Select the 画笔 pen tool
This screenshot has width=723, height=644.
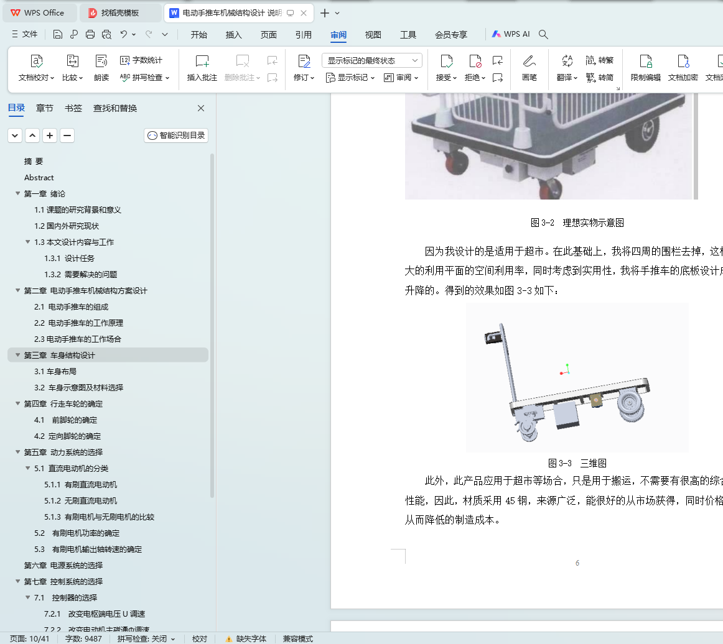coord(529,68)
